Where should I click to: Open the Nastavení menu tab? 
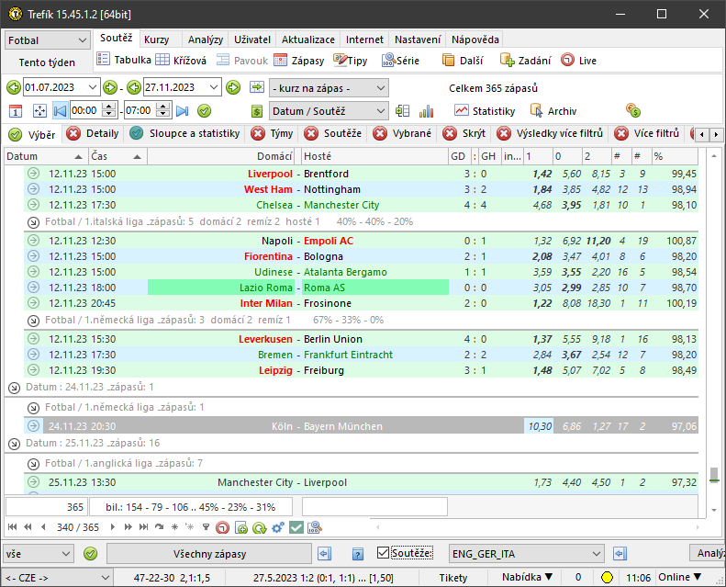coord(418,40)
